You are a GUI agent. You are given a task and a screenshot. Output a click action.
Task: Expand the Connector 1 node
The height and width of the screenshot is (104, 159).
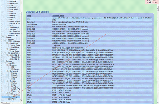tap(7, 49)
